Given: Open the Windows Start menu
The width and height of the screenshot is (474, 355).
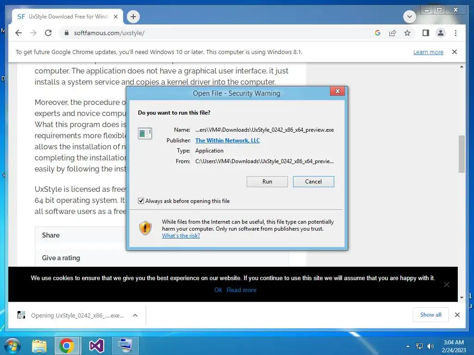Looking at the screenshot, I should click(12, 346).
